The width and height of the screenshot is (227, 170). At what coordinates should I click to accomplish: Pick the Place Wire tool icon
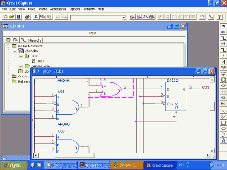coord(223,38)
